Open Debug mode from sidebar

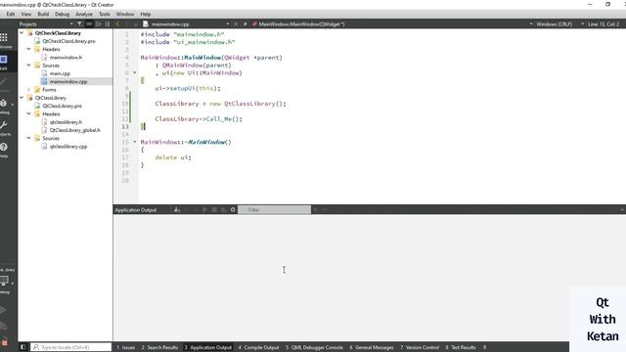point(4,105)
